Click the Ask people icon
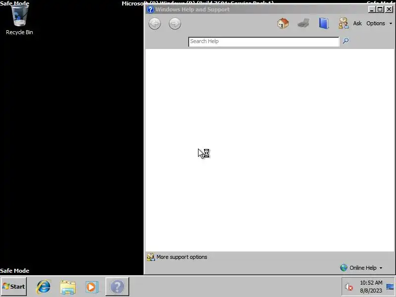The height and width of the screenshot is (297, 396). pos(344,23)
